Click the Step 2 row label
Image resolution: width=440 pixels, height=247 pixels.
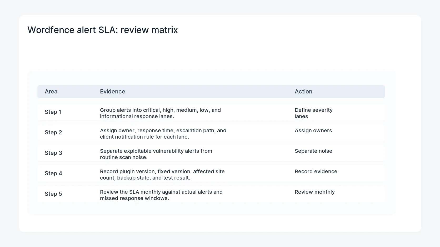pyautogui.click(x=53, y=132)
